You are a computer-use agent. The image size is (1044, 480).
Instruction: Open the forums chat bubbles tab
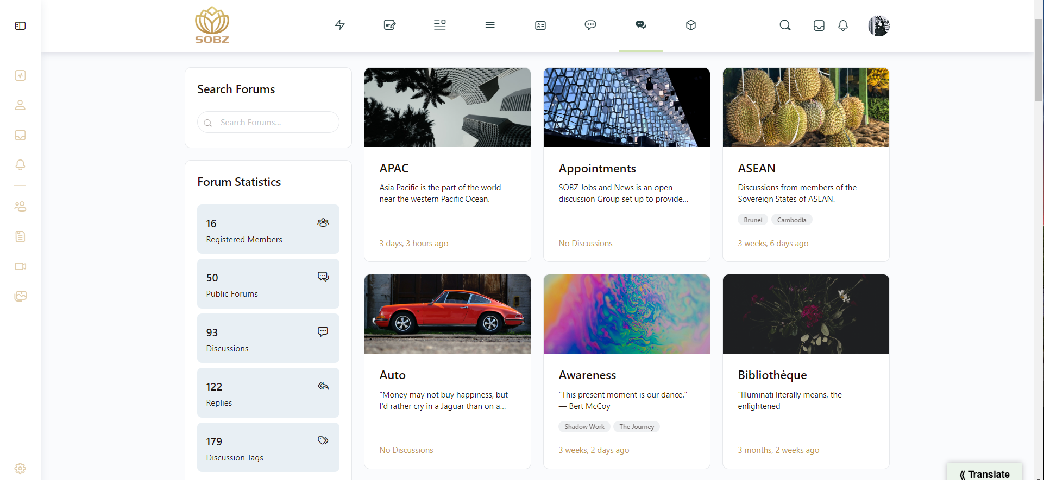pyautogui.click(x=640, y=25)
